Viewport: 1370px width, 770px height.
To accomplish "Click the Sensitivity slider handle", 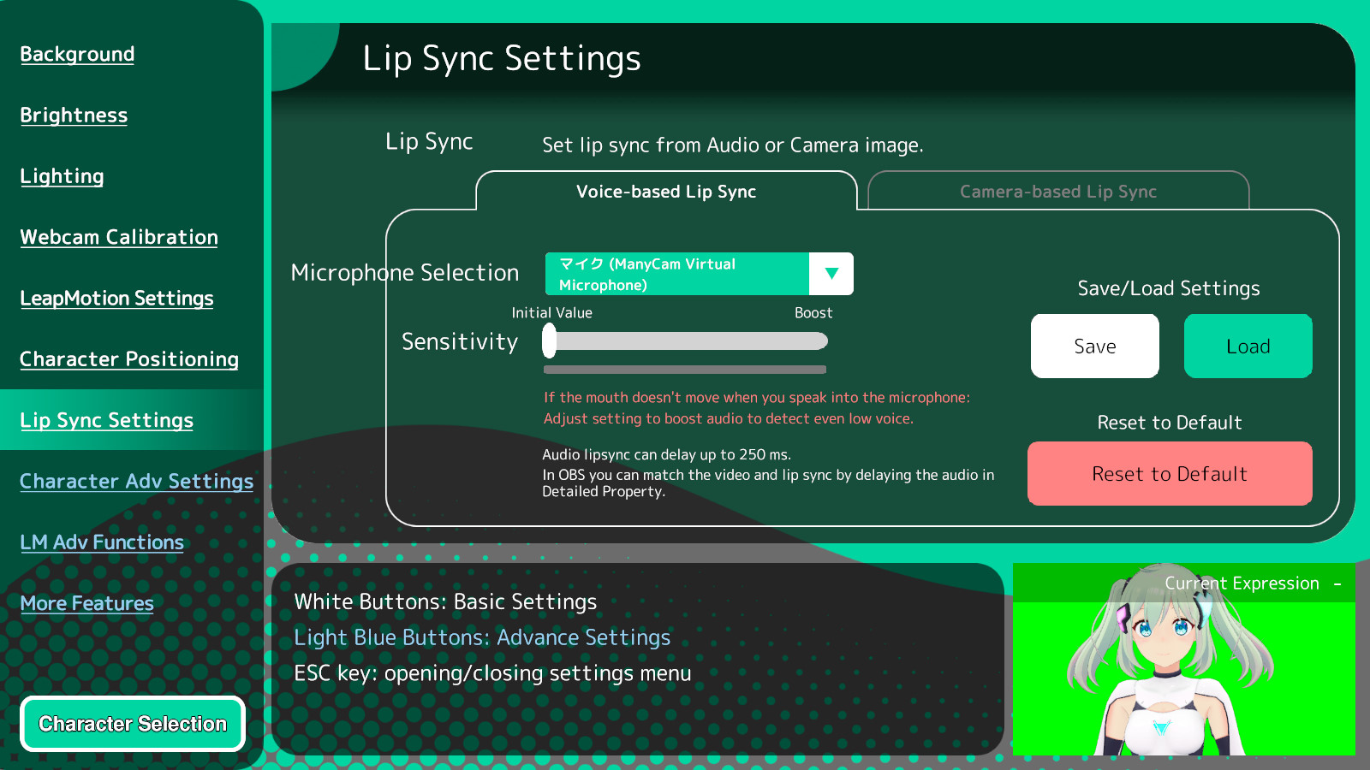I will [x=550, y=341].
